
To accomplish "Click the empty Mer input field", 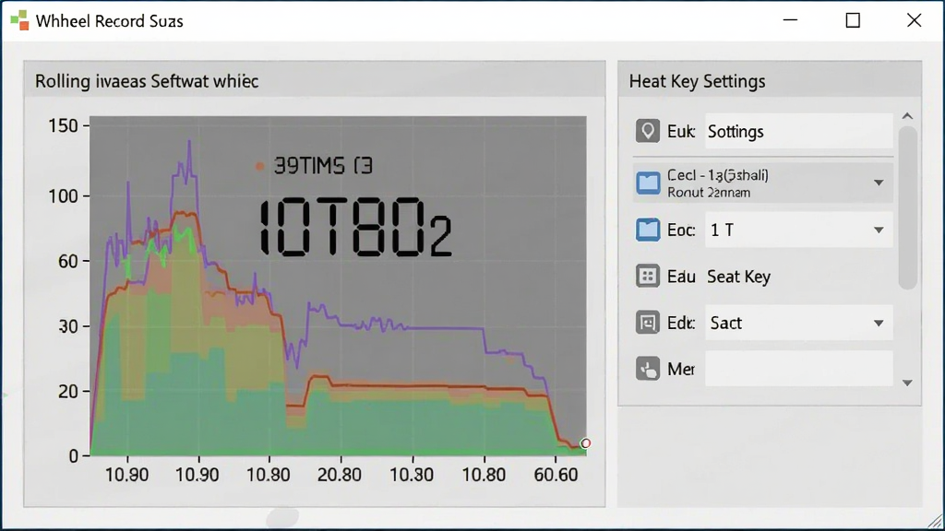I will point(798,369).
